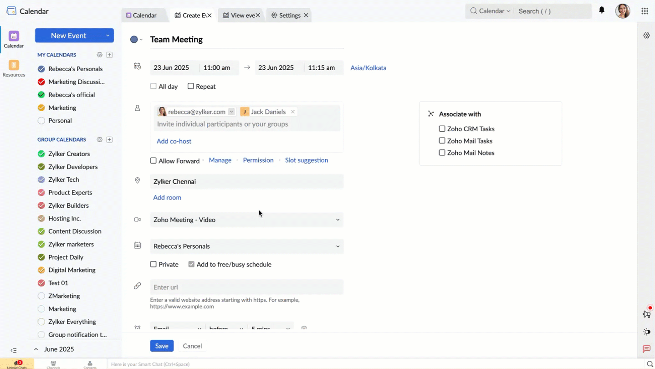Collapse the June 2025 mini calendar
The width and height of the screenshot is (655, 369).
pyautogui.click(x=36, y=349)
